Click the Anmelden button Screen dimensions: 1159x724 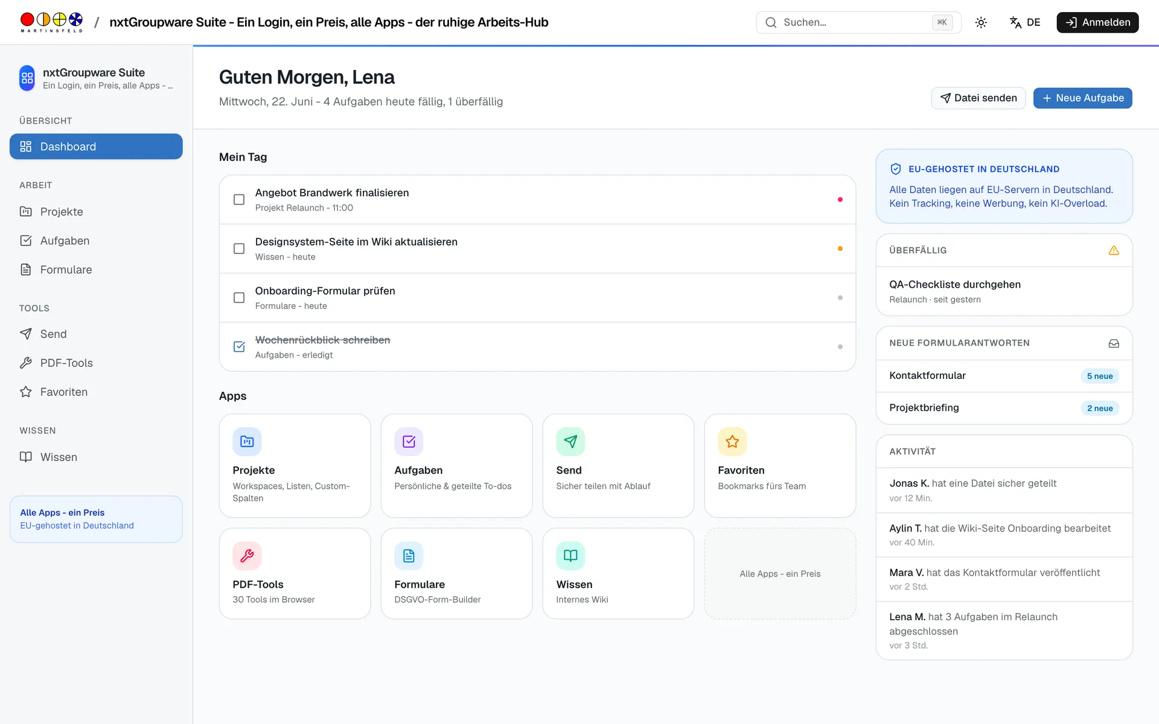(1097, 22)
